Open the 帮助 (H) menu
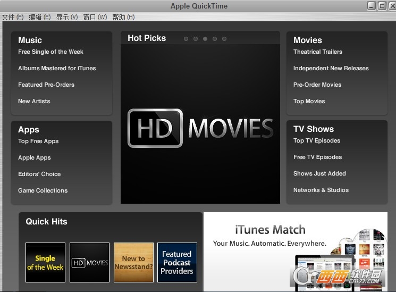 click(x=123, y=17)
